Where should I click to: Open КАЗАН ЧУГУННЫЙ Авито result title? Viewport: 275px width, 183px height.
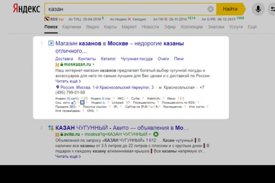122,128
